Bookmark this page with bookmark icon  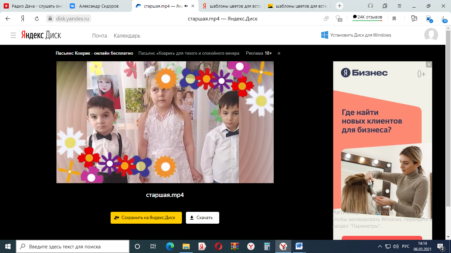click(x=394, y=19)
